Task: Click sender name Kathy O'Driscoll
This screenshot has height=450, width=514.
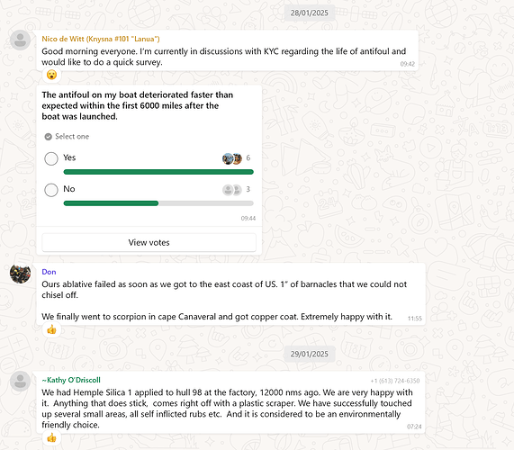Action: 71,380
